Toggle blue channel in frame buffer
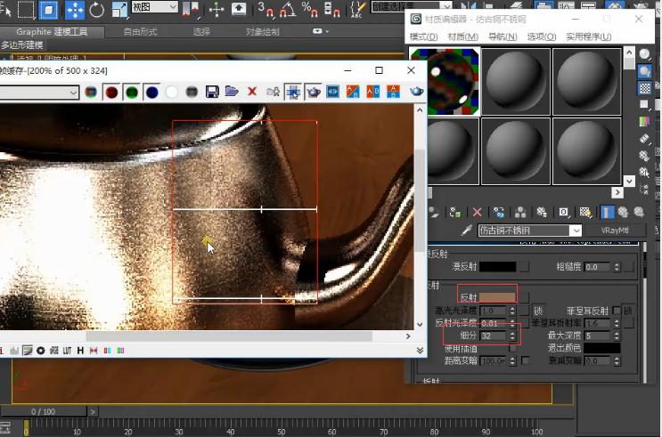 (152, 92)
